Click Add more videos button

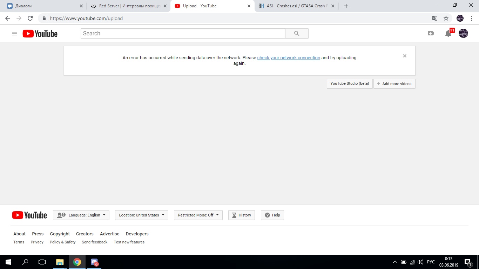[394, 84]
